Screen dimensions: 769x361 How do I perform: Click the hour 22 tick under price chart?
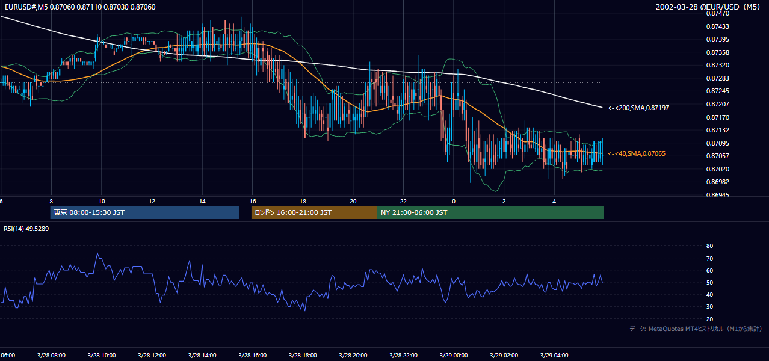click(x=404, y=201)
